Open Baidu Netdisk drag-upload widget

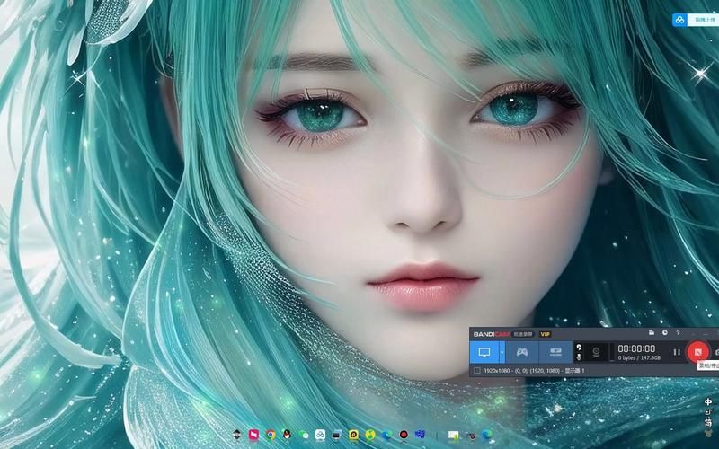(695, 20)
